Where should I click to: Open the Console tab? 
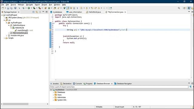77,84
